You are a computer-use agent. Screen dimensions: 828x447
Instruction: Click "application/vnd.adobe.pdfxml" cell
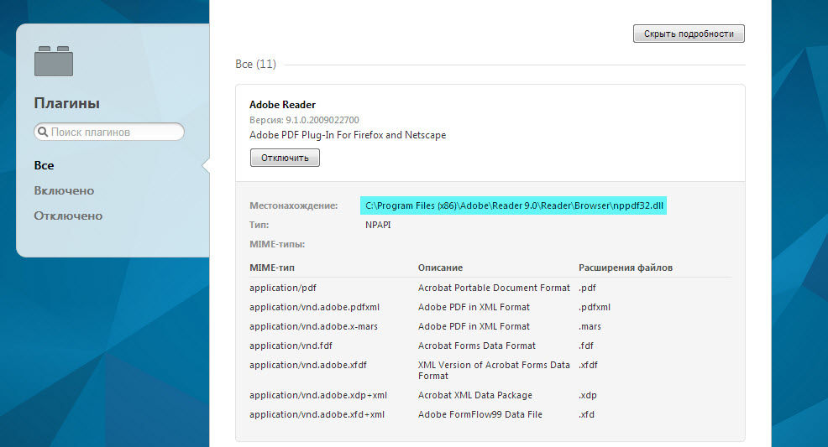tap(315, 307)
